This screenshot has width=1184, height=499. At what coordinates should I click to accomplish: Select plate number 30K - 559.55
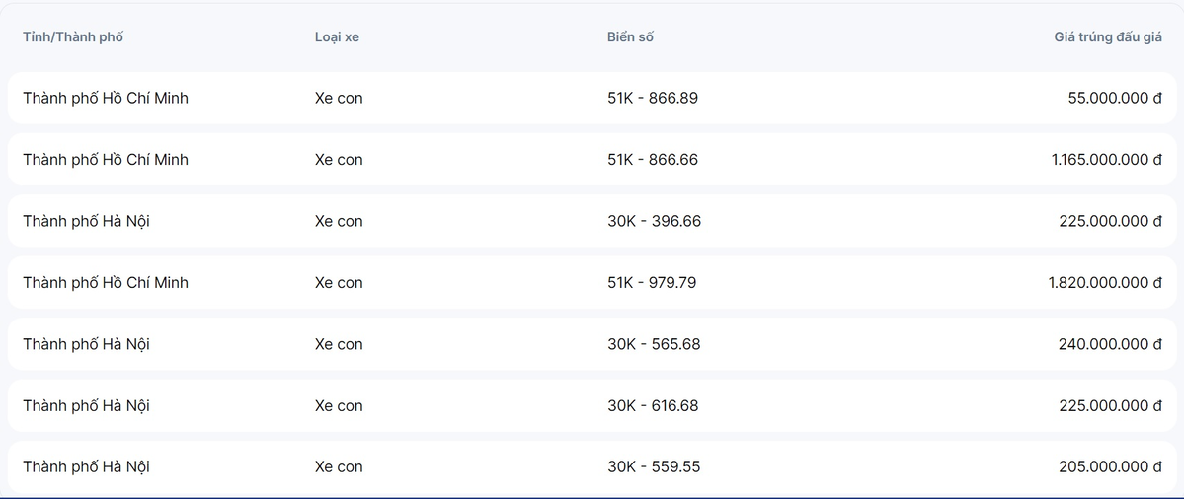654,467
